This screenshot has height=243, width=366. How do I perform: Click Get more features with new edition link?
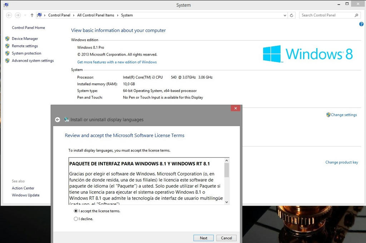click(x=117, y=62)
